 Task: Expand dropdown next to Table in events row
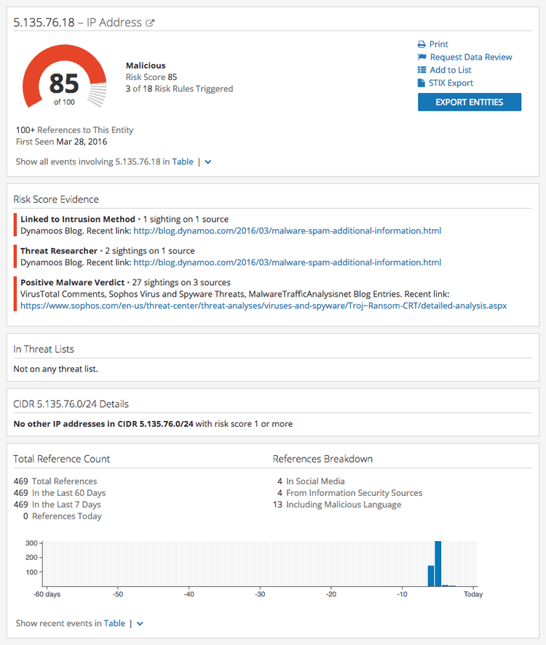tap(208, 162)
